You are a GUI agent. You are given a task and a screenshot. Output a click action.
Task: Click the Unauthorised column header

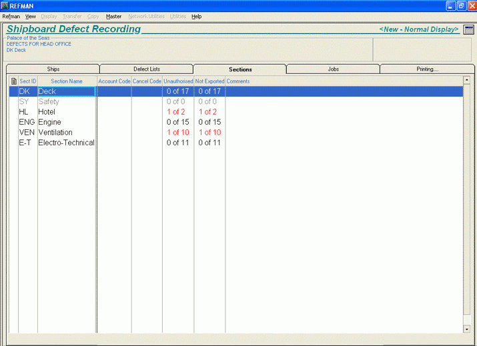(178, 81)
